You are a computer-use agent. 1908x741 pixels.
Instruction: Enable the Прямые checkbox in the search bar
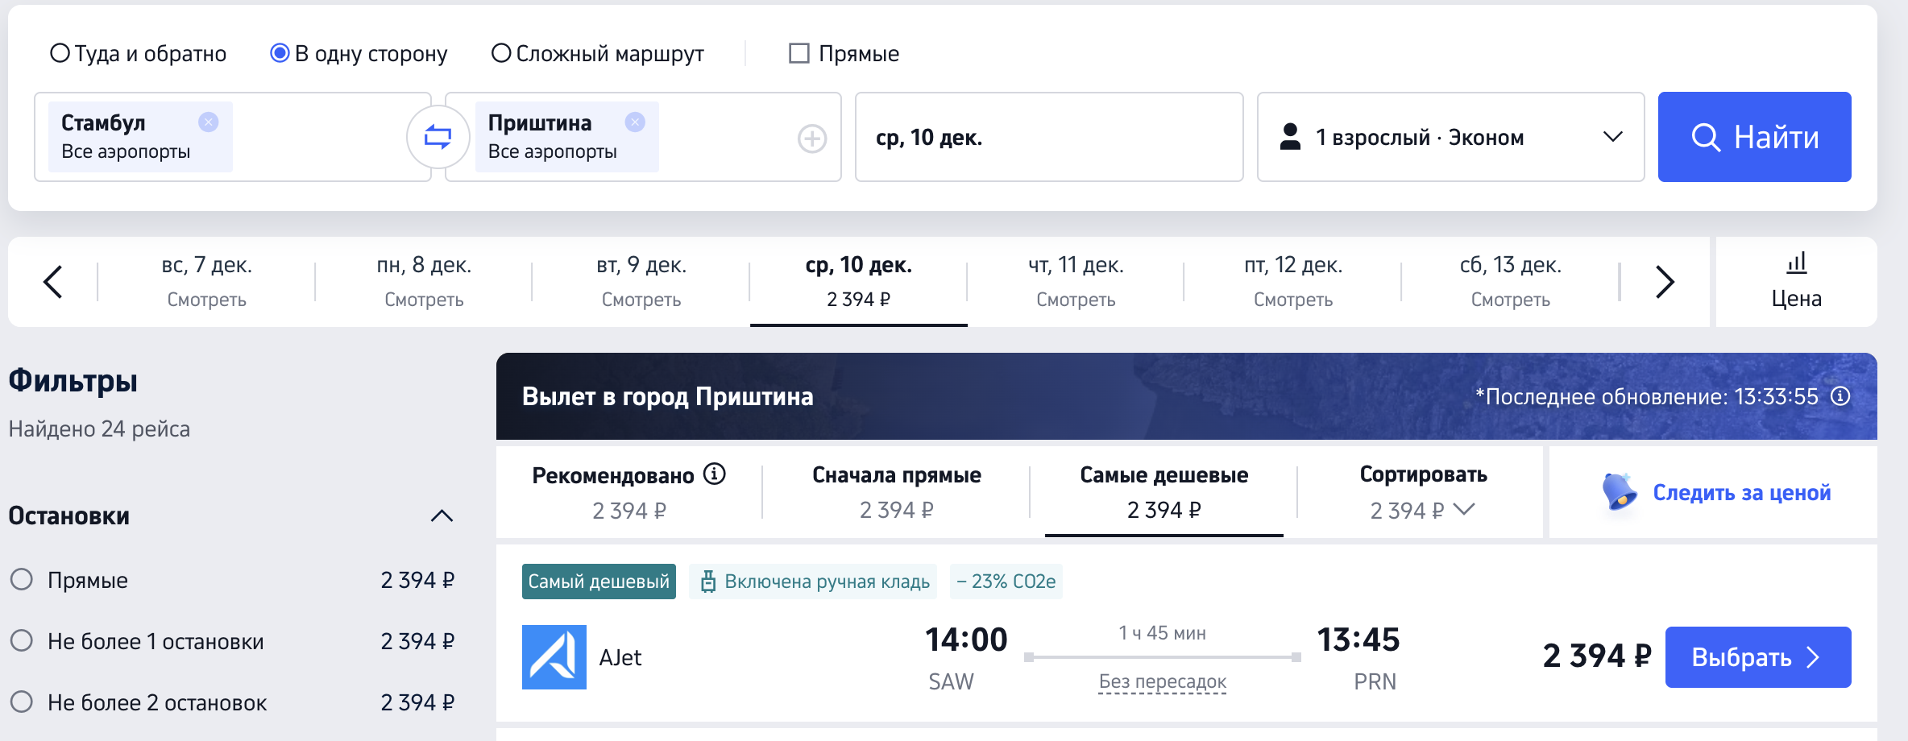798,53
